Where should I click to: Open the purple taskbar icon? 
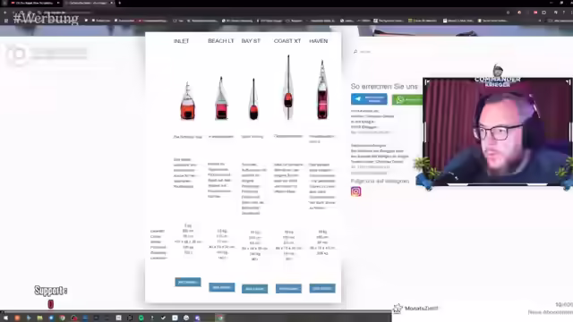(197, 318)
